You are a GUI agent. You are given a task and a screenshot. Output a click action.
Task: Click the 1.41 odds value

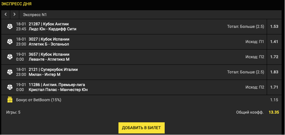point(274,42)
